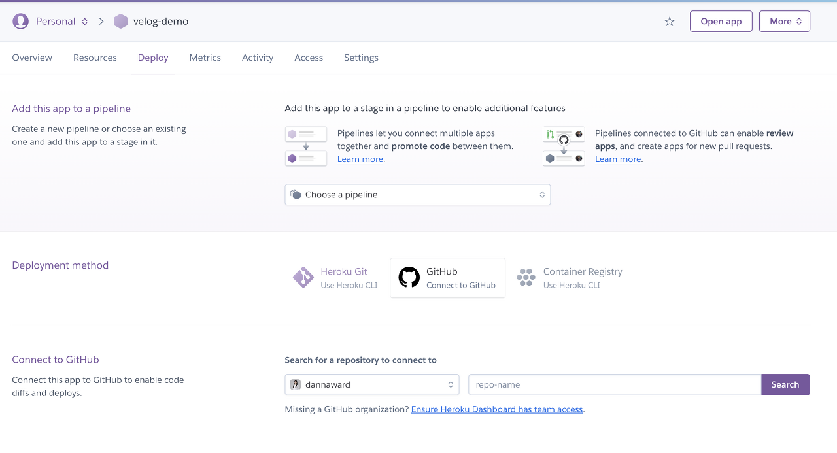Click the promote code pipeline illustration

[306, 146]
